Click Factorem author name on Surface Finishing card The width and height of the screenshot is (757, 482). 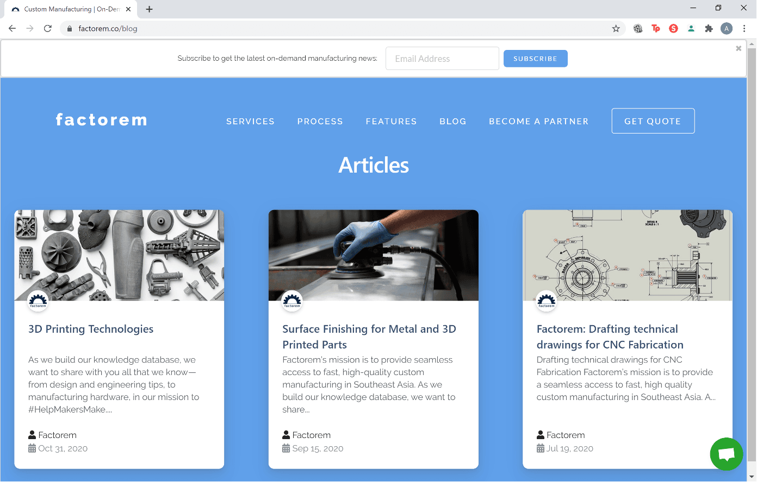tap(312, 435)
